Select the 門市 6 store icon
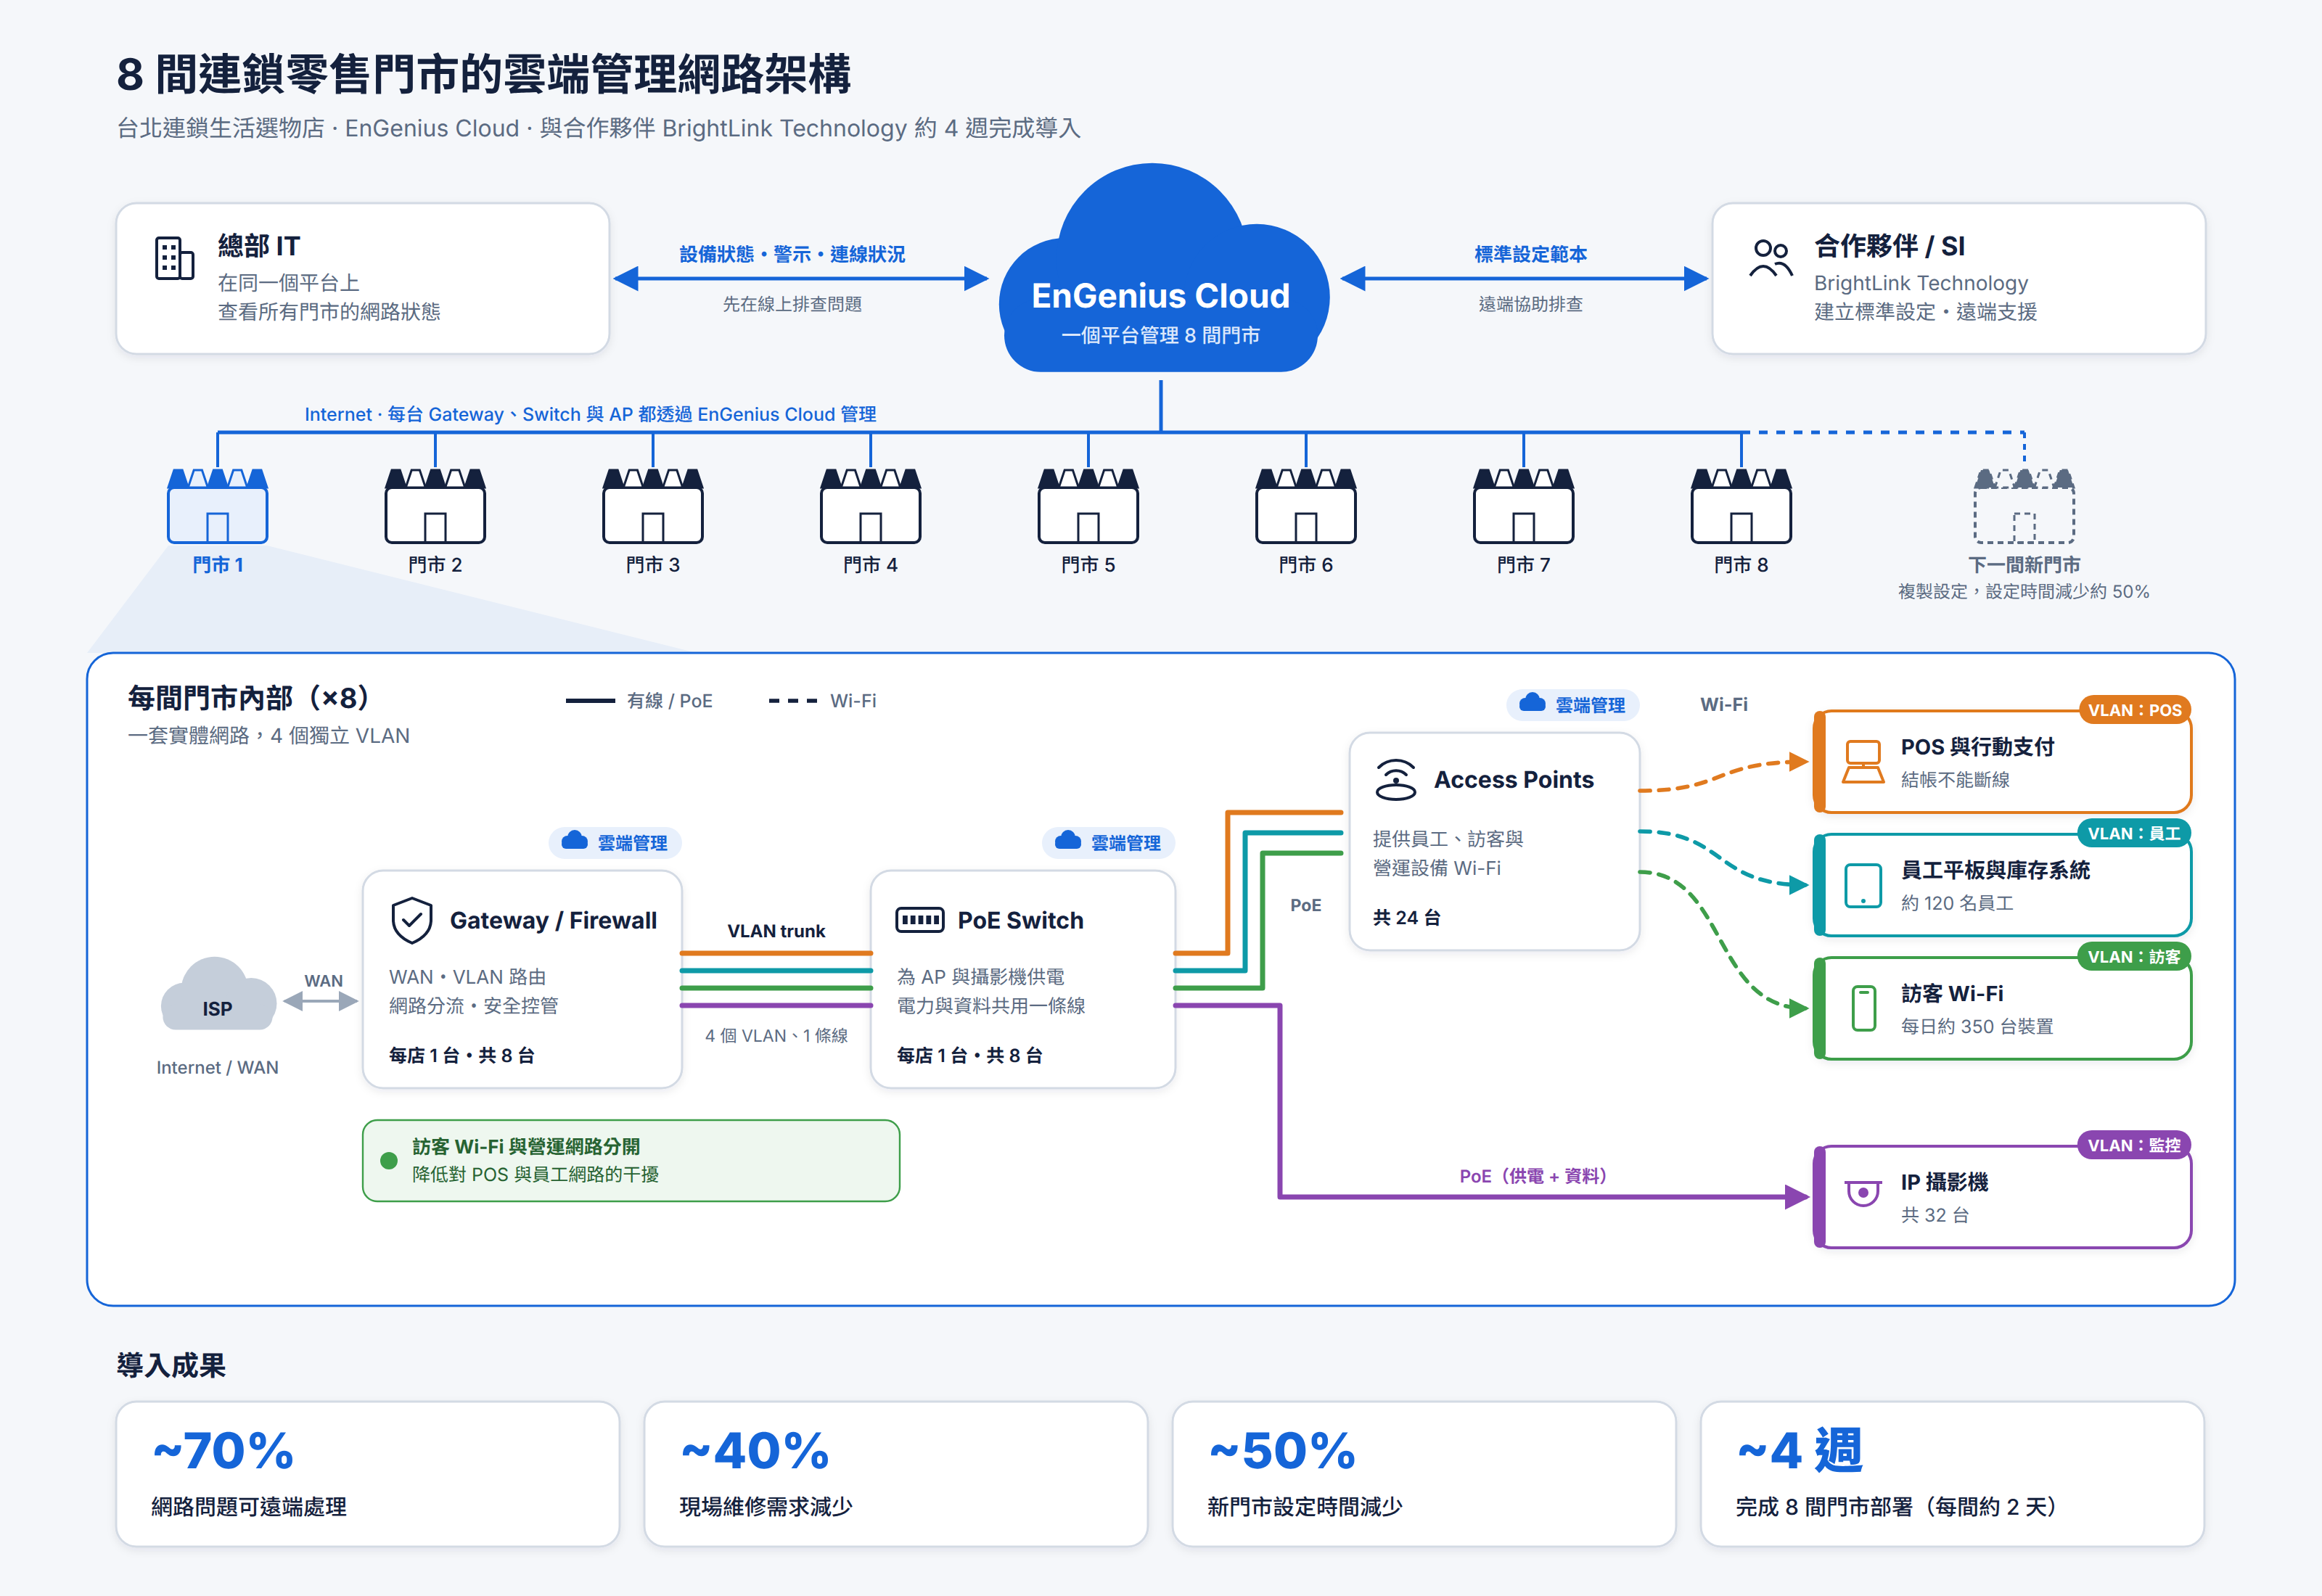 coord(1306,506)
